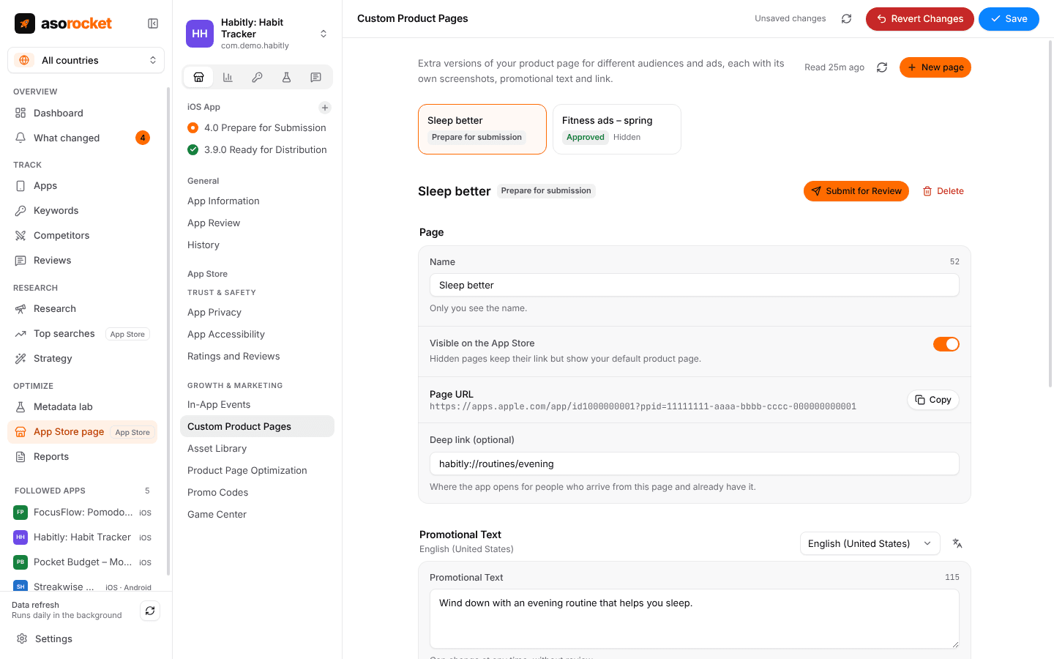
Task: Open the All countries dropdown
Action: click(x=86, y=60)
